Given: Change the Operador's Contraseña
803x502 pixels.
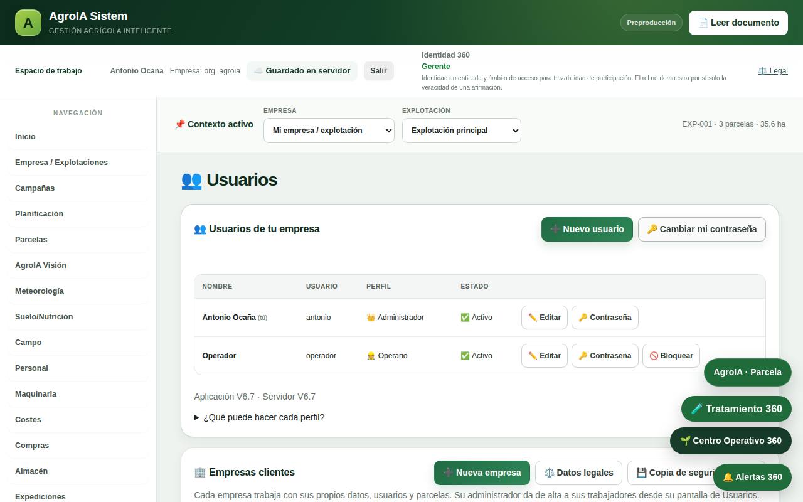Looking at the screenshot, I should click(x=605, y=356).
